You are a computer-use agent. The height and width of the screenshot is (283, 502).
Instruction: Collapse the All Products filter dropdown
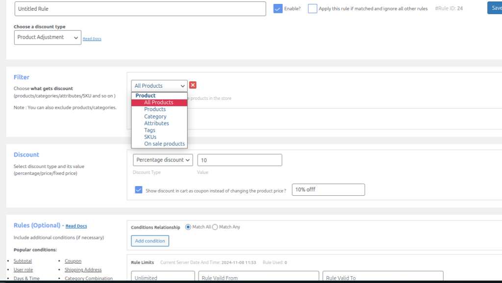tap(159, 86)
